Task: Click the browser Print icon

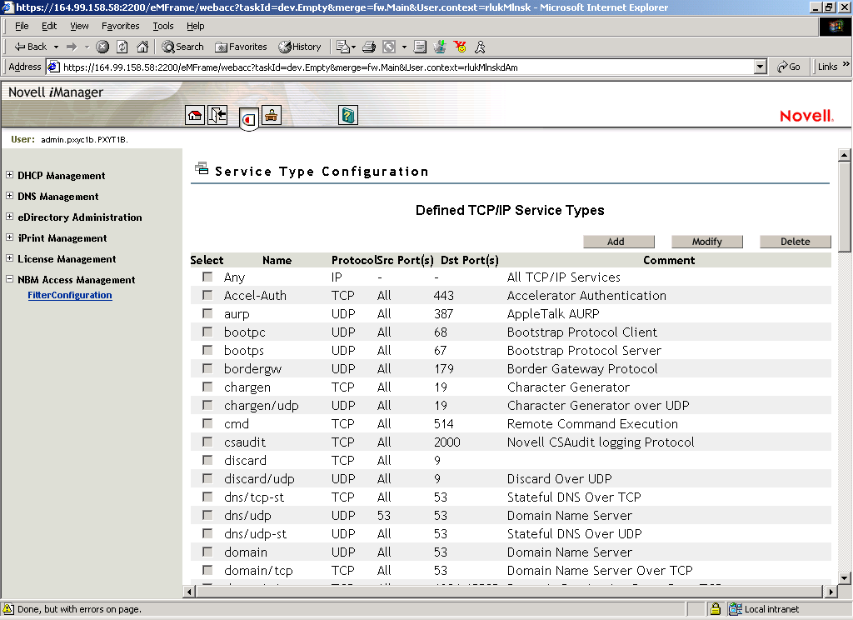Action: coord(368,47)
